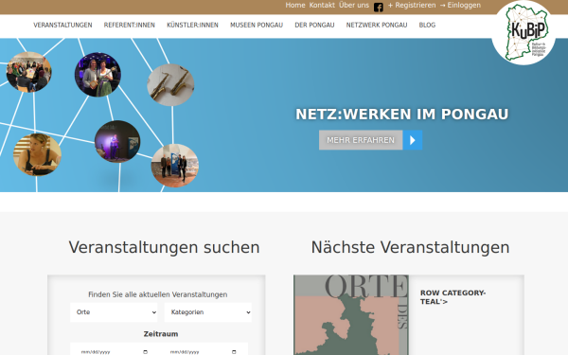Open the Netzwerk Pongau menu
Viewport: 568px width, 355px height.
(x=377, y=25)
